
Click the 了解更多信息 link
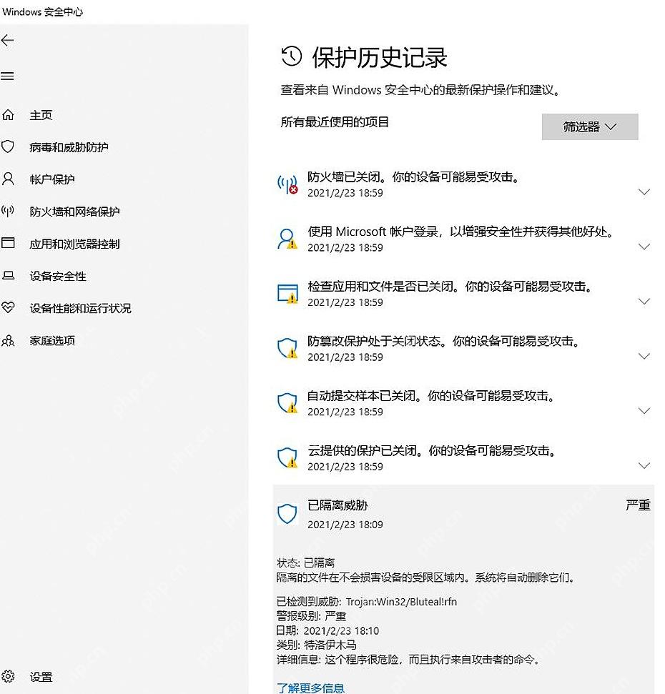[x=310, y=688]
